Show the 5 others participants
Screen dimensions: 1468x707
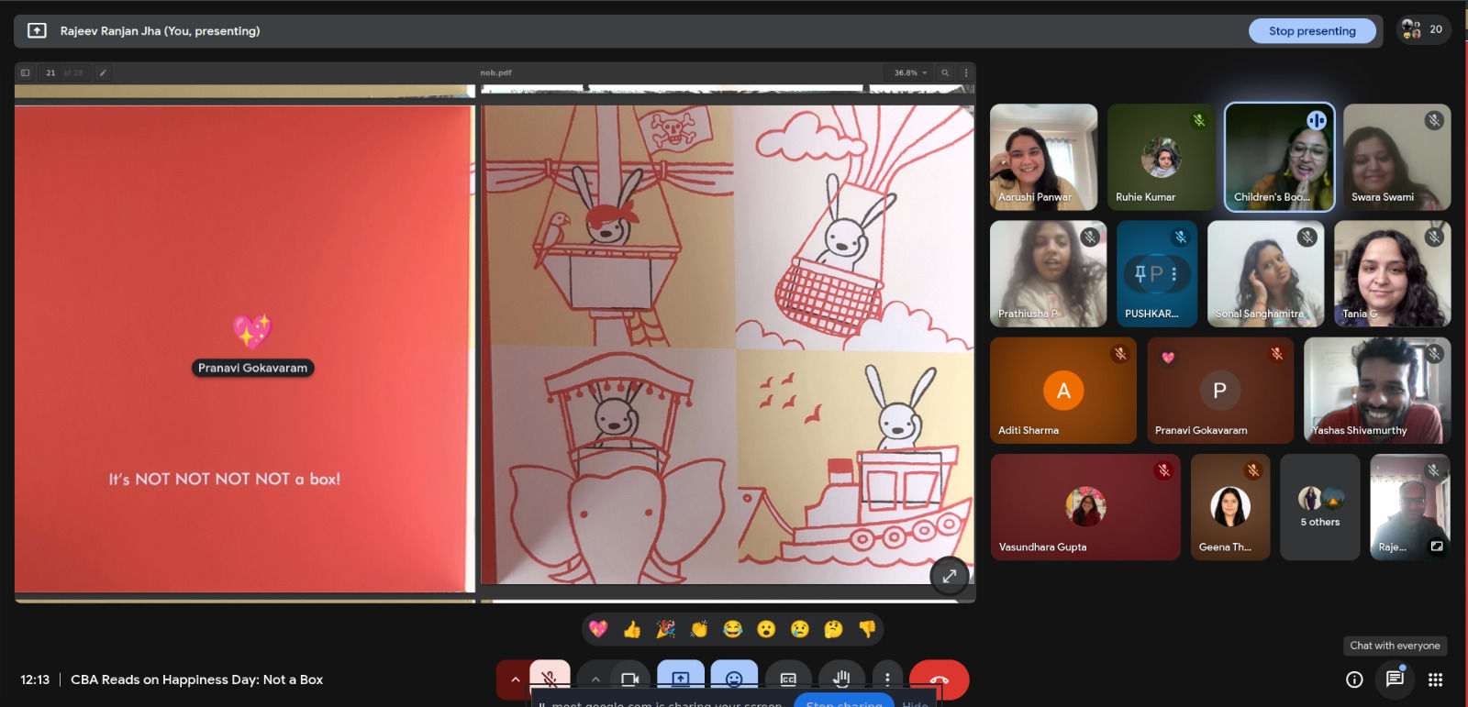[1320, 507]
